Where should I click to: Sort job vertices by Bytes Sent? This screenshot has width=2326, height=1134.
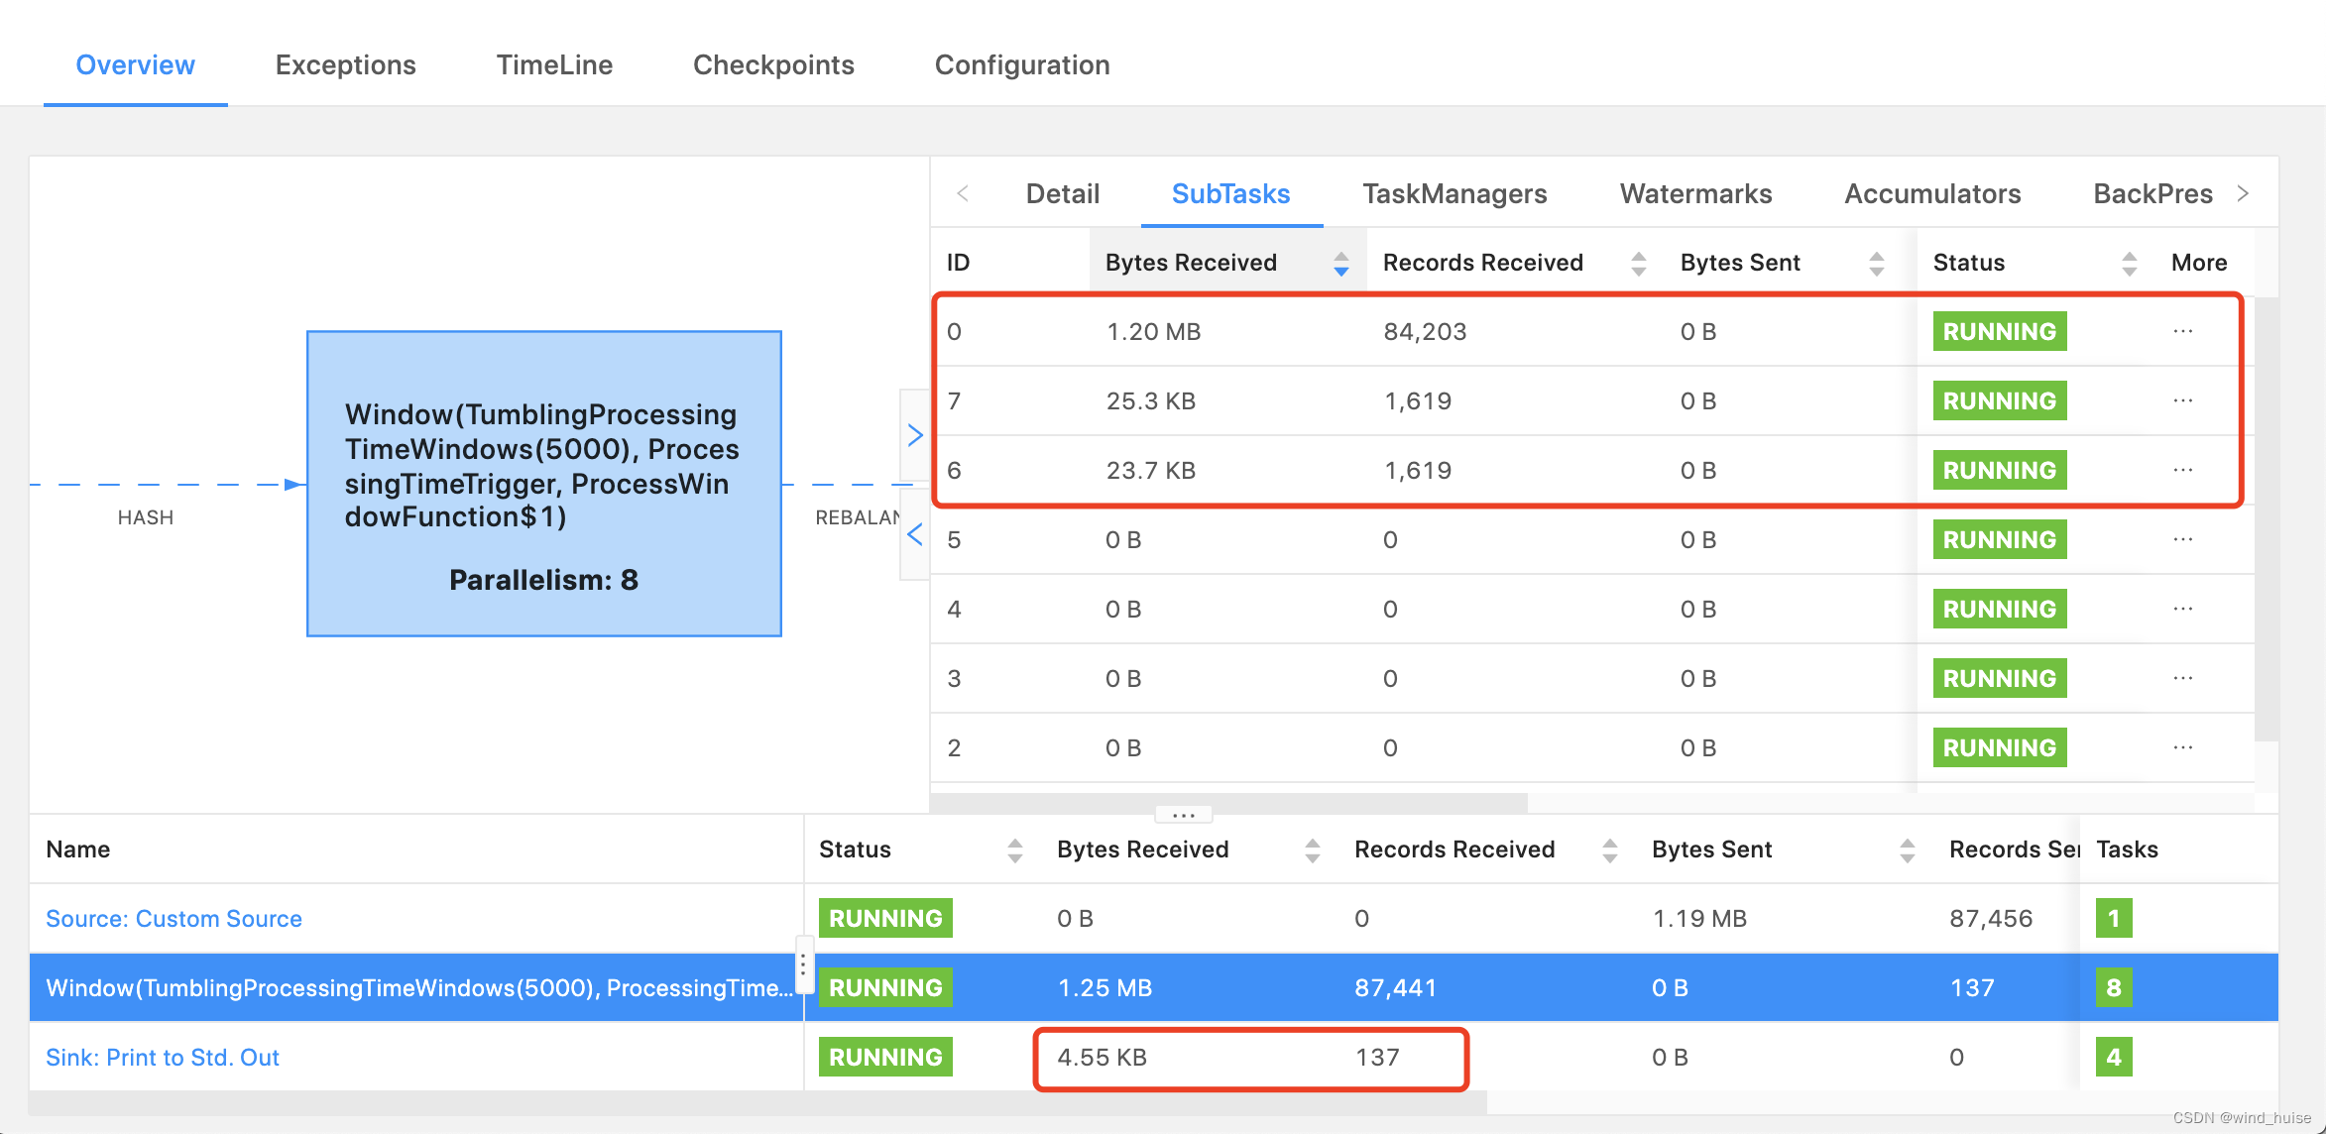tap(1907, 850)
